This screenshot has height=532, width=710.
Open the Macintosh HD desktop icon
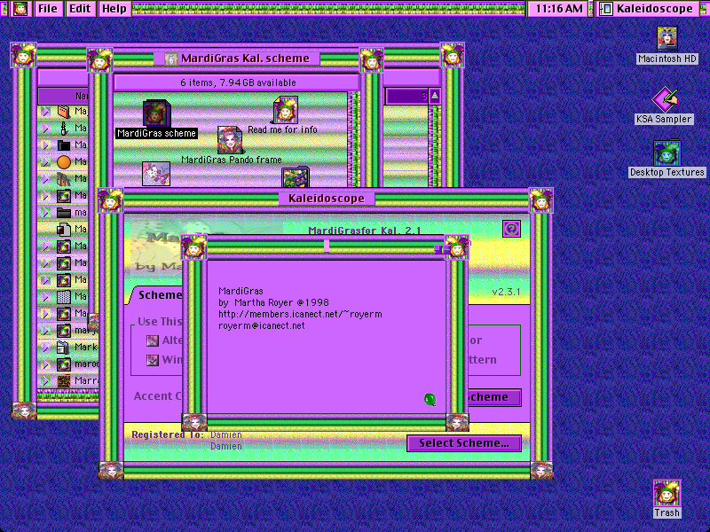click(667, 38)
